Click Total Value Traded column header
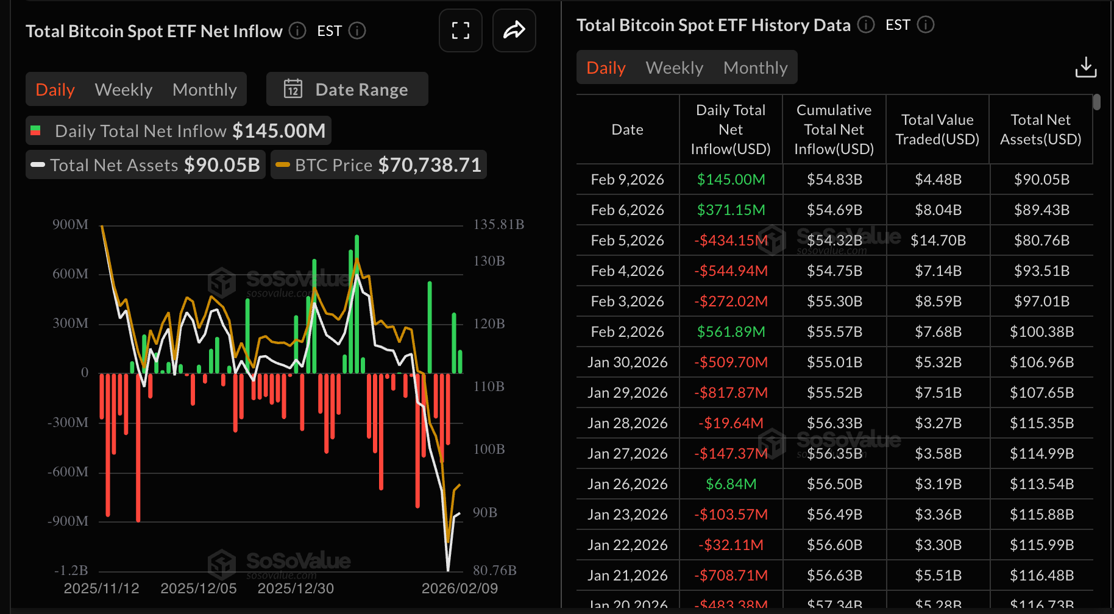 tap(937, 129)
